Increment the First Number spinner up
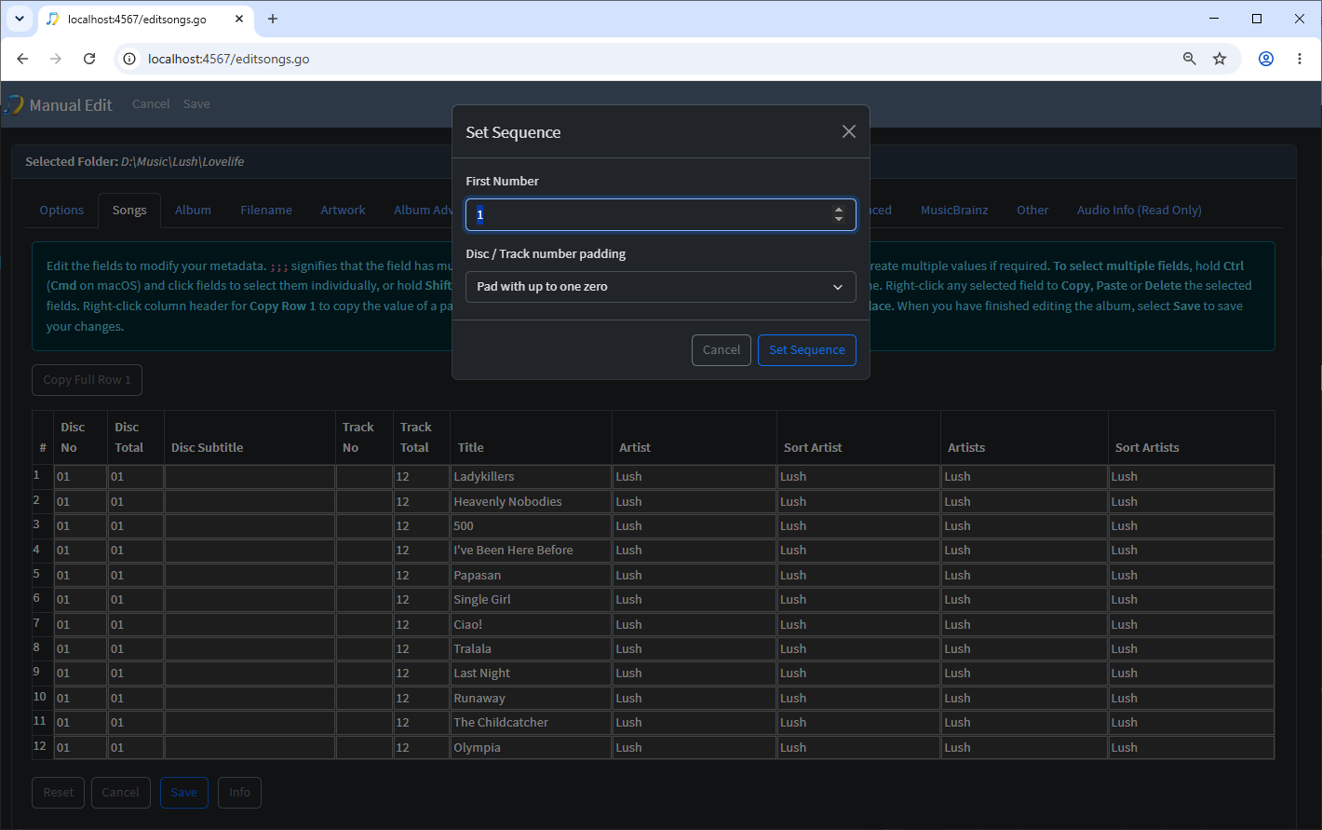The height and width of the screenshot is (830, 1322). tap(839, 210)
